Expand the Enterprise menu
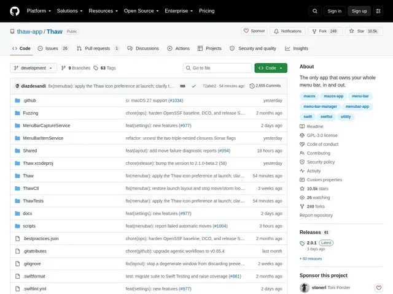Viewport: 393px width, 294px height. 179,11
